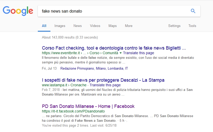Click the www.lastampa.it Cronache URL
This screenshot has height=132, width=213.
(64, 85)
